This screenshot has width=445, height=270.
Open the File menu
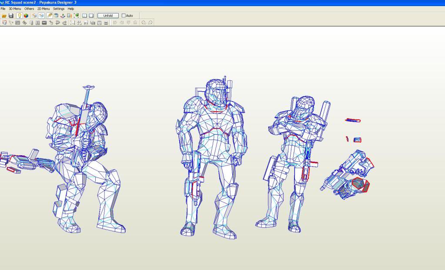tap(3, 9)
